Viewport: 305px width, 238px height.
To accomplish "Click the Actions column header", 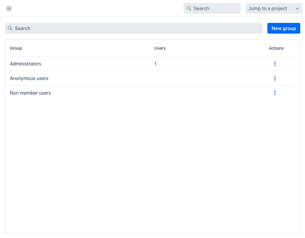I will click(276, 48).
